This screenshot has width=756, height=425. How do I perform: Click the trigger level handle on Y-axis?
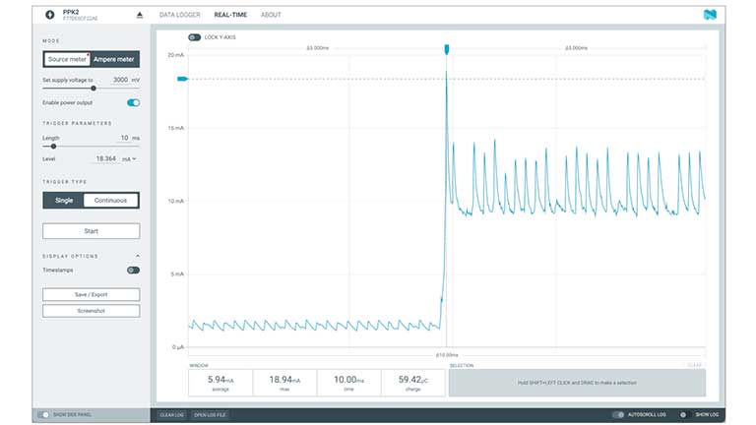182,79
